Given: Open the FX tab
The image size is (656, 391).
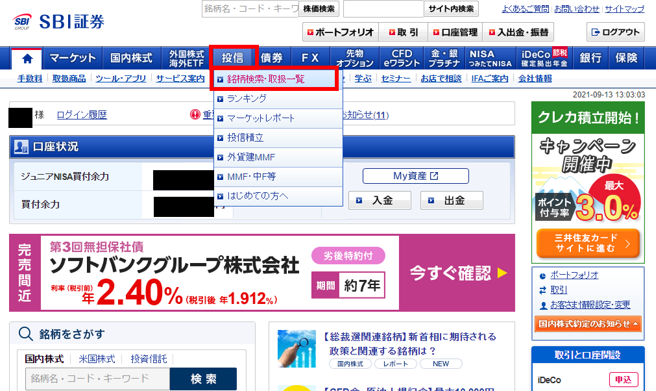Looking at the screenshot, I should [x=310, y=58].
